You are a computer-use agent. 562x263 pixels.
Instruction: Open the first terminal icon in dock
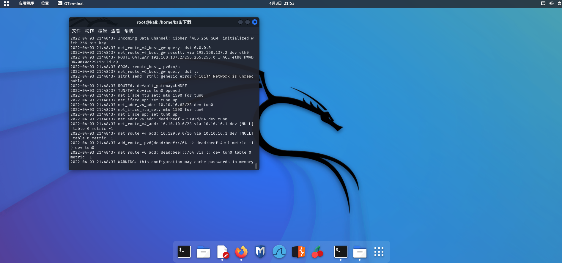click(184, 252)
